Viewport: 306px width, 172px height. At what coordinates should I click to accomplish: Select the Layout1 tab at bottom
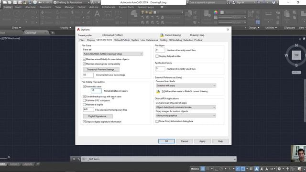click(14, 164)
